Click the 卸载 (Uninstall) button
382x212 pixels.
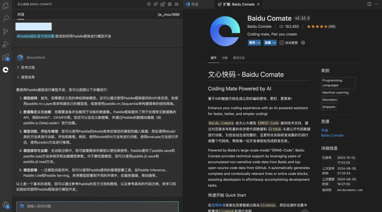(268, 42)
